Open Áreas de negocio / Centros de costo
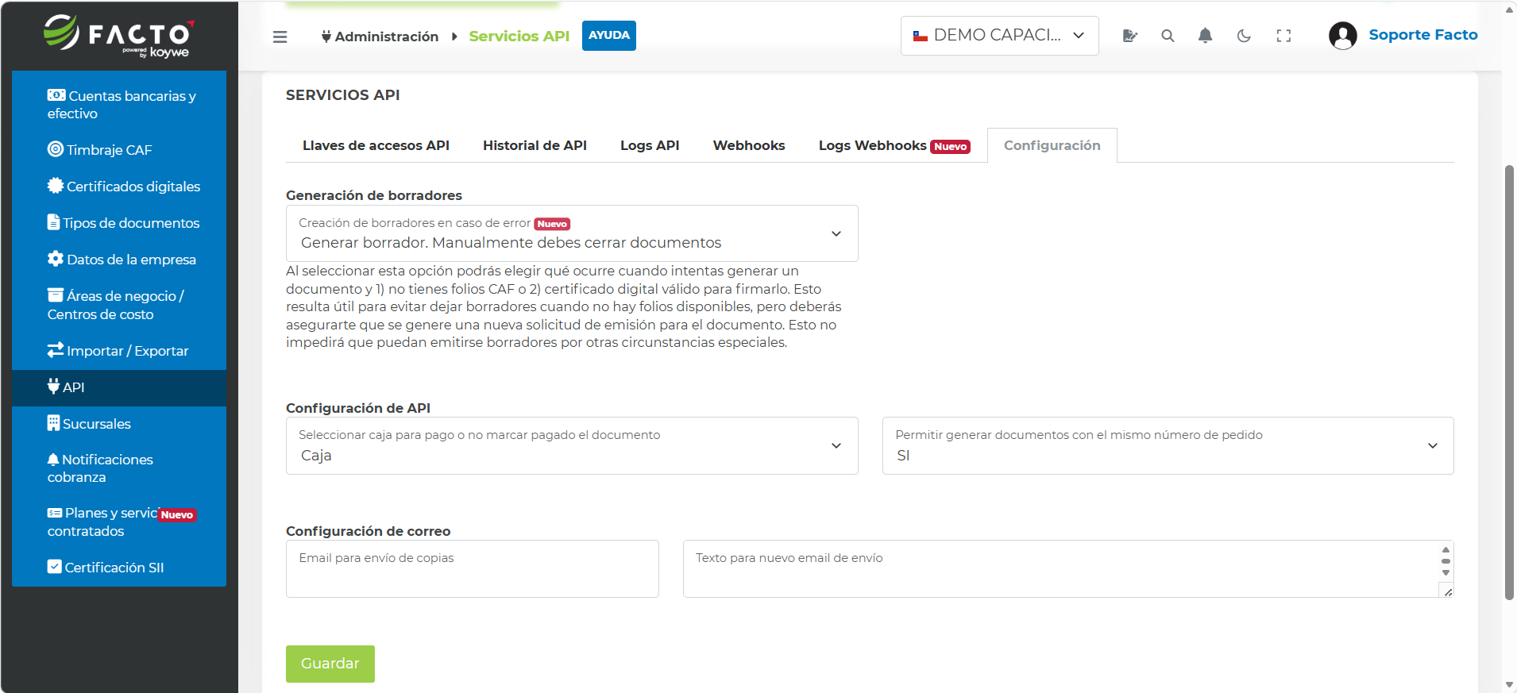 pyautogui.click(x=119, y=305)
